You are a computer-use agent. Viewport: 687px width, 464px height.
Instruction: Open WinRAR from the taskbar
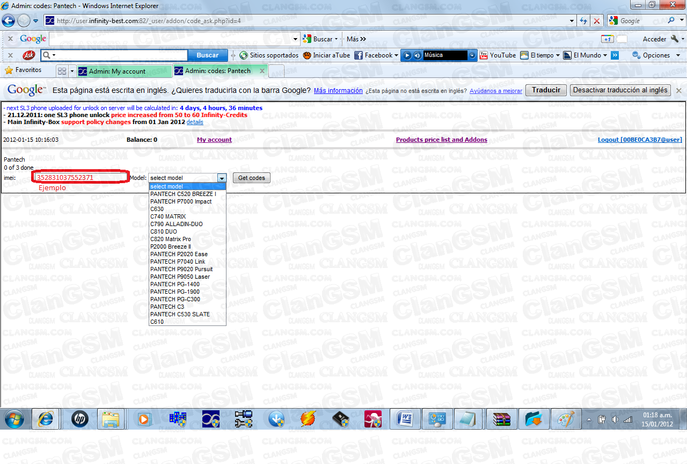tap(501, 419)
